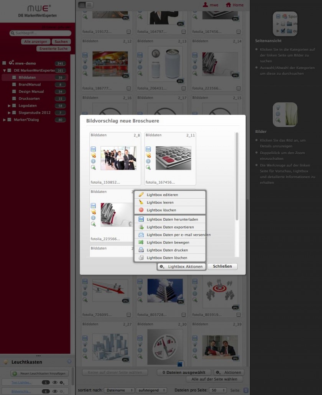
Task: Open Dateien pro Seite 50 dropdown
Action: coord(218,390)
